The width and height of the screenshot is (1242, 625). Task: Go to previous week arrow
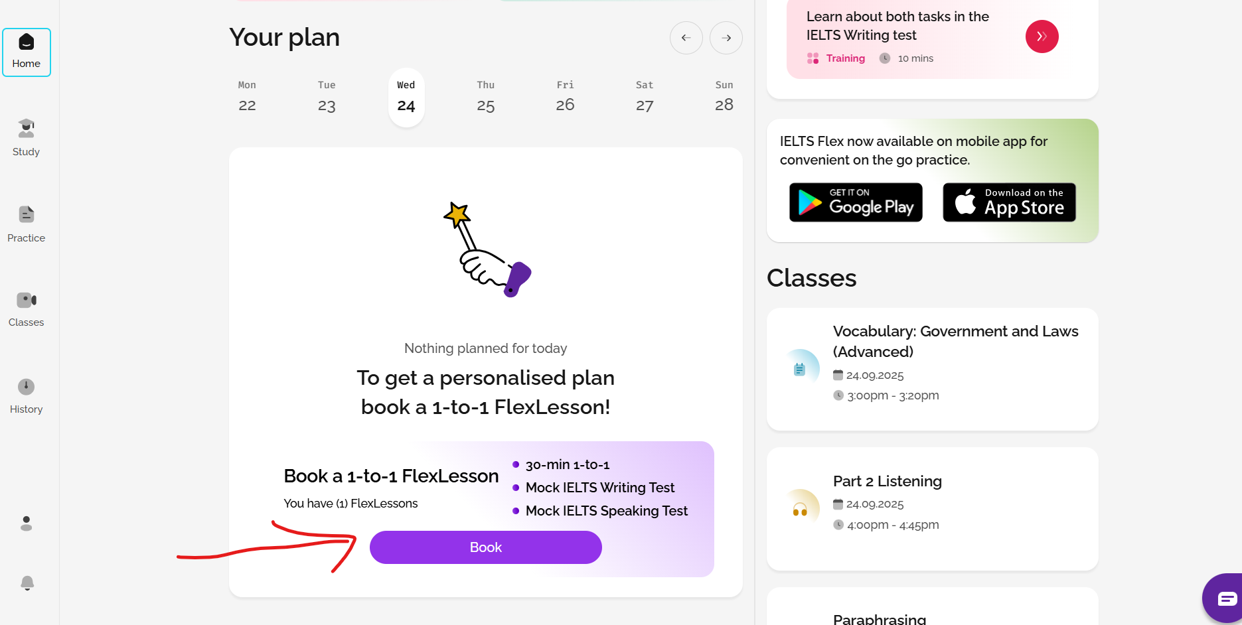[x=686, y=38]
